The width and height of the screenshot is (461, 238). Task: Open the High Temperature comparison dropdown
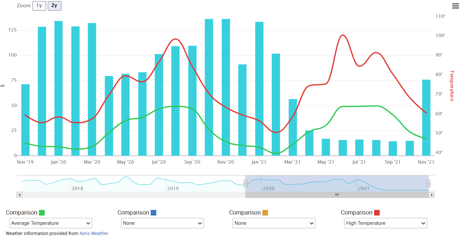(386, 223)
